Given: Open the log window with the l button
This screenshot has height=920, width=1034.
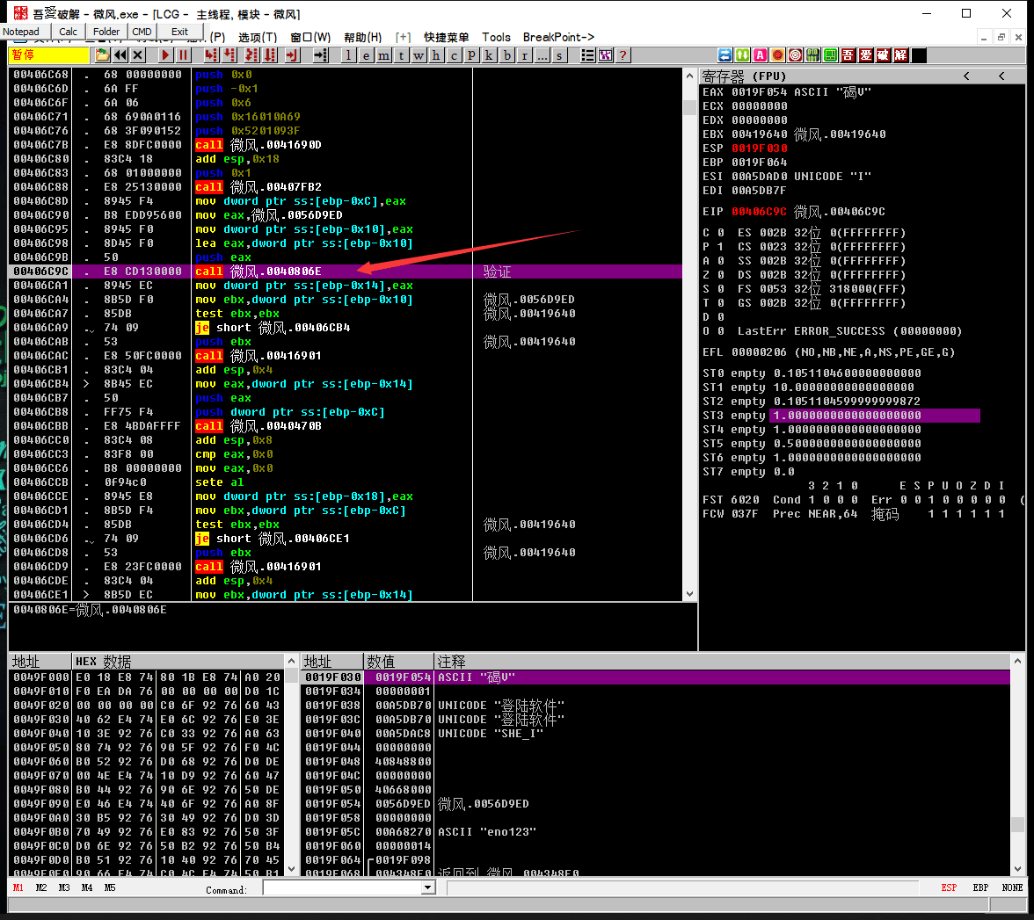Looking at the screenshot, I should (348, 55).
